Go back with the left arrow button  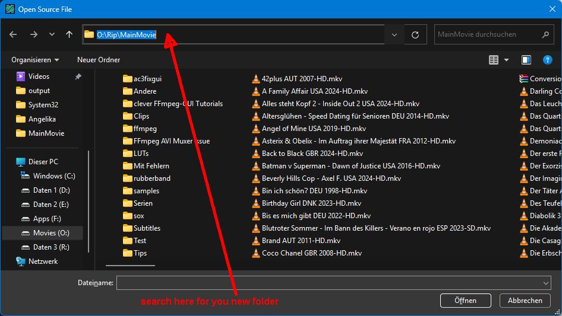pyautogui.click(x=13, y=34)
